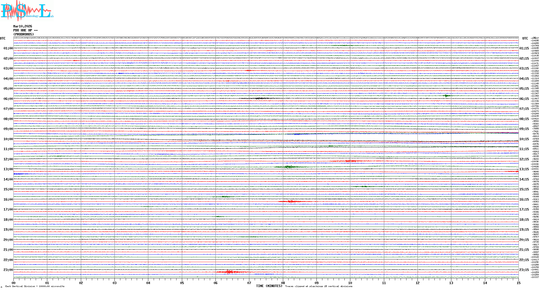Click the red event burst near 16:00 row
The height and width of the screenshot is (290, 540).
[291, 201]
